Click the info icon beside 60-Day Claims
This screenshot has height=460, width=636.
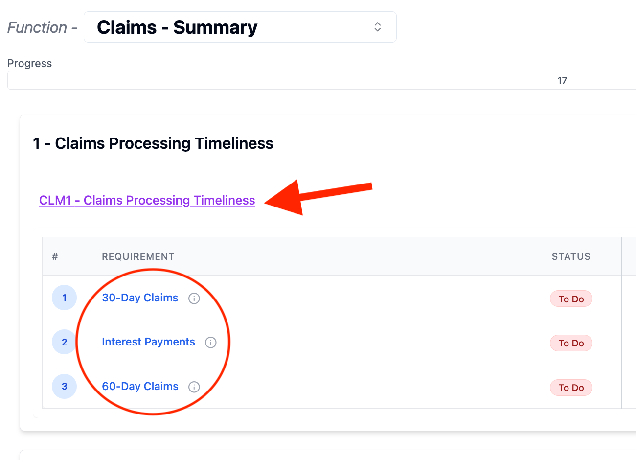pyautogui.click(x=194, y=387)
